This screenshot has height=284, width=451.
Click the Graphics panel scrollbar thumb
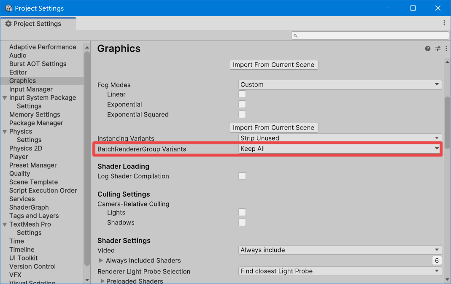click(447, 123)
